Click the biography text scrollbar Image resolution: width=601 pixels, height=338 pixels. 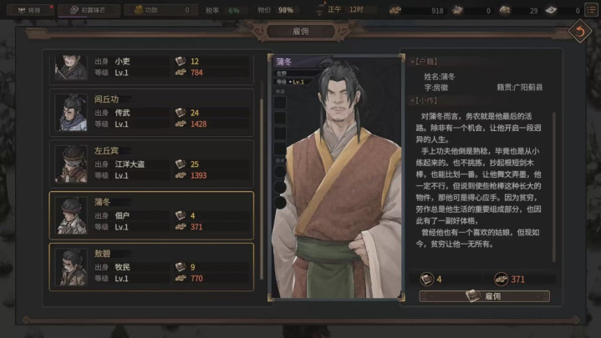(553, 188)
